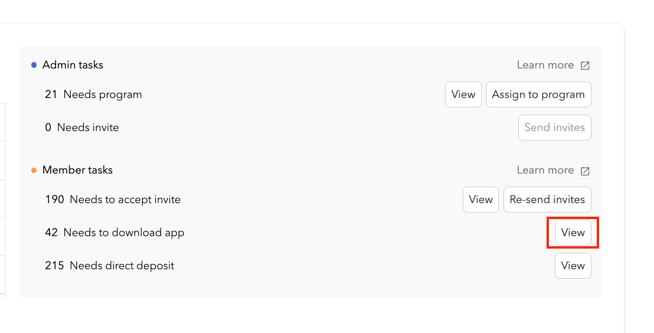This screenshot has width=654, height=333.
Task: Click Learn more in the Admin tasks section
Action: pyautogui.click(x=545, y=65)
